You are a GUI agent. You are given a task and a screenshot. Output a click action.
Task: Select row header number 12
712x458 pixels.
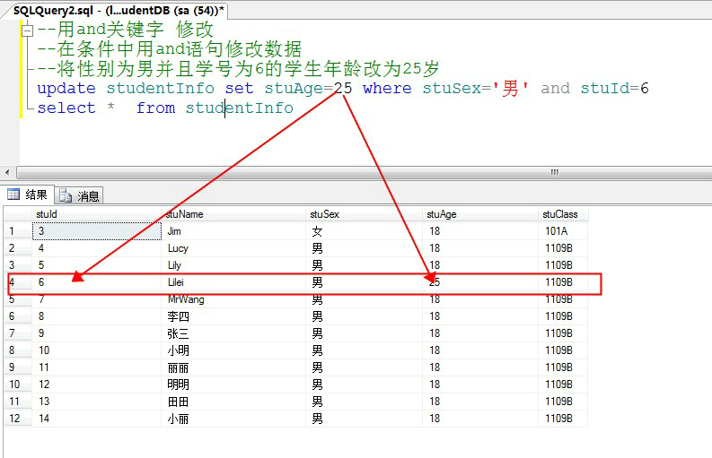pos(18,418)
